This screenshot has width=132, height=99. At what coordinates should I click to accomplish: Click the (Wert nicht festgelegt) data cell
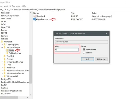coord(102,16)
